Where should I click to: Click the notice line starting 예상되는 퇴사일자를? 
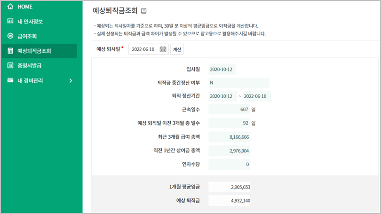[176, 26]
